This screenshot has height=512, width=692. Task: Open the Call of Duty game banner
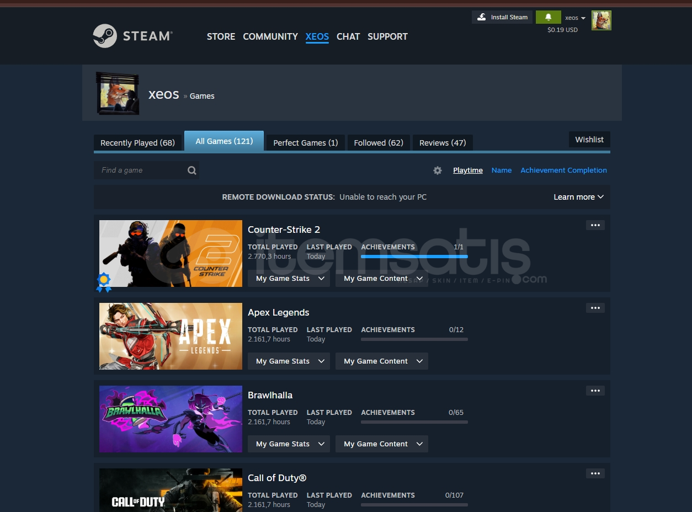click(x=171, y=490)
